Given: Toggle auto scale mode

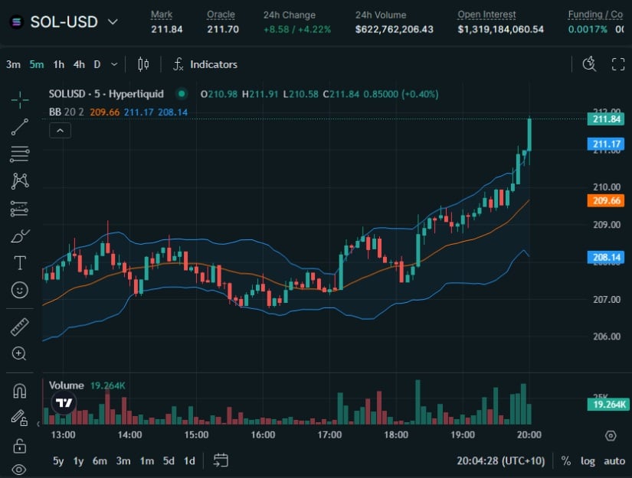Looking at the screenshot, I should pos(614,460).
